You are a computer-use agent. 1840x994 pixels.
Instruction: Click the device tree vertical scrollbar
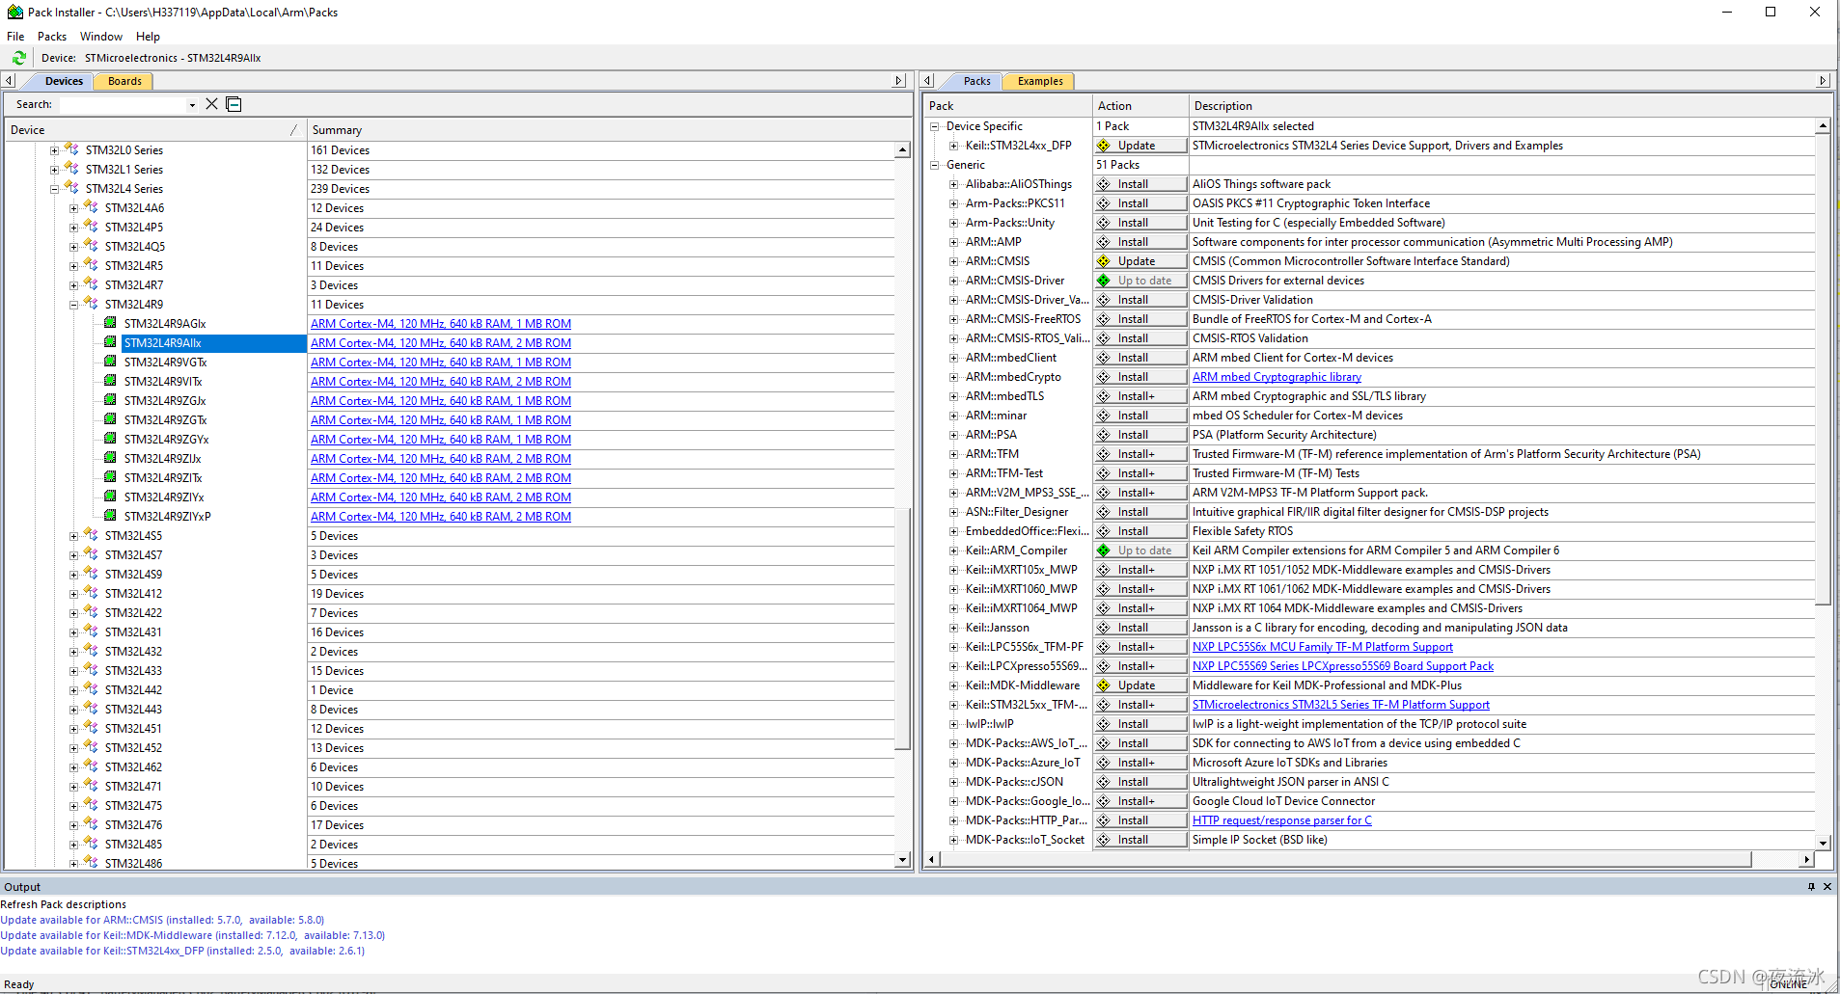point(902,628)
